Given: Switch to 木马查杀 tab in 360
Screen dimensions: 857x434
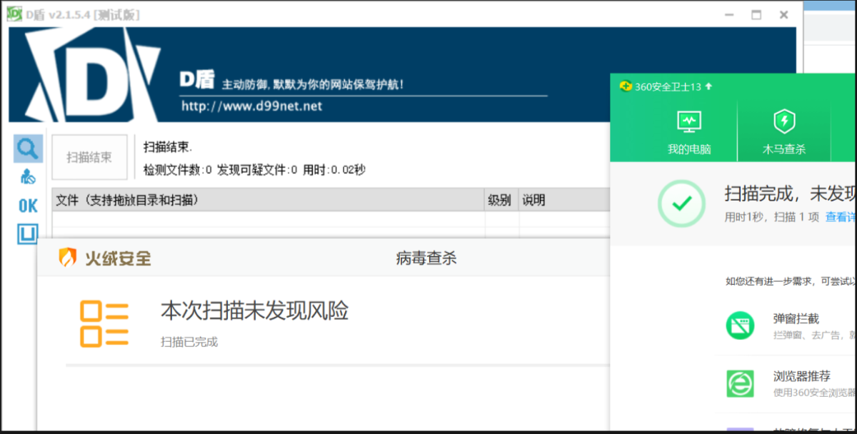Looking at the screenshot, I should tap(783, 133).
